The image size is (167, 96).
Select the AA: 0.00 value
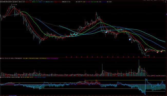[x=78, y=2]
